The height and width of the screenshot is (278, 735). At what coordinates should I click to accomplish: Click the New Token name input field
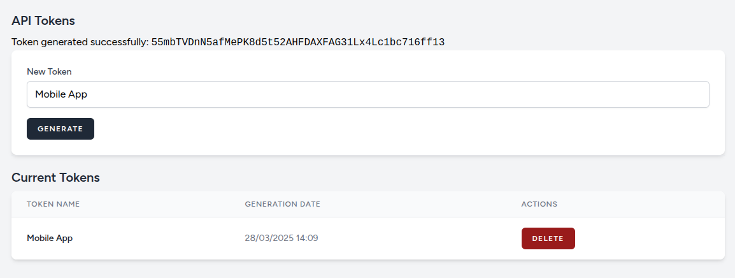[367, 94]
